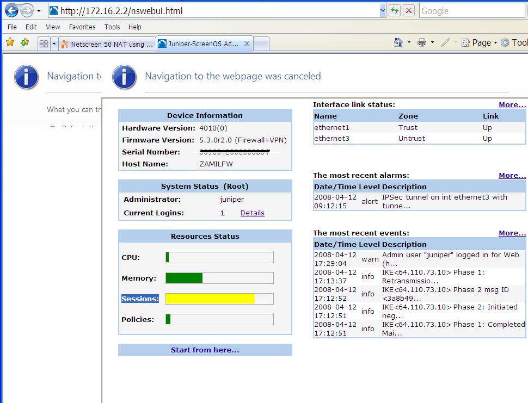Click the Add to Favorites icon
528x403 pixels.
pyautogui.click(x=24, y=42)
